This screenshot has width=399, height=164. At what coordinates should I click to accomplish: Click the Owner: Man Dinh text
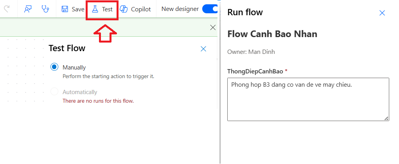coord(253,52)
